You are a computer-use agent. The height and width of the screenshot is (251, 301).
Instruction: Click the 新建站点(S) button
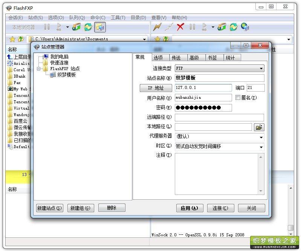tap(49, 208)
